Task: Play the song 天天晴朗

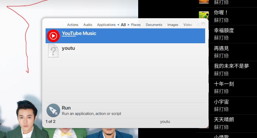Action: [x=224, y=120]
